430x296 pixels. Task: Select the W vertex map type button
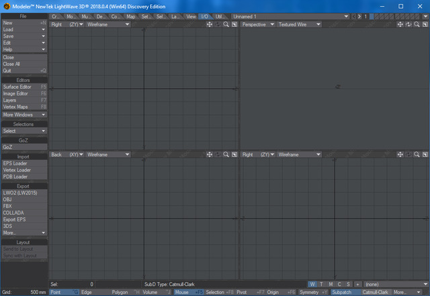[314, 285]
